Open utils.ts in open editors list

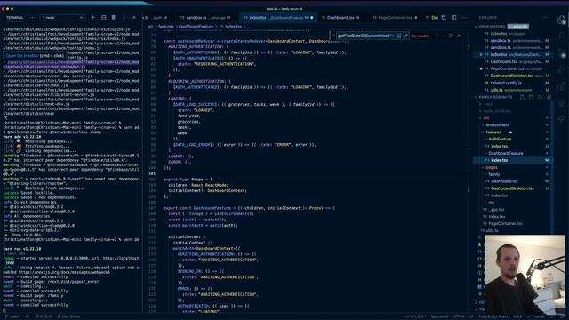coord(513,90)
